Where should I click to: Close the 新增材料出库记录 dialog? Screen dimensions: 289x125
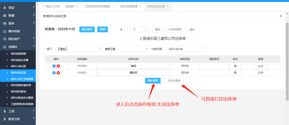tap(281, 16)
